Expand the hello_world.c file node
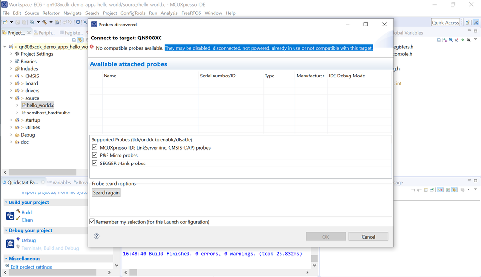The height and width of the screenshot is (277, 481). click(17, 105)
